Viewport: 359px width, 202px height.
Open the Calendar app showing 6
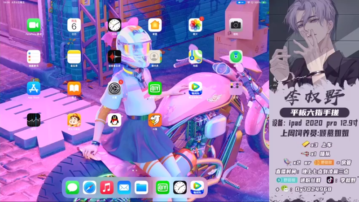tap(74, 25)
